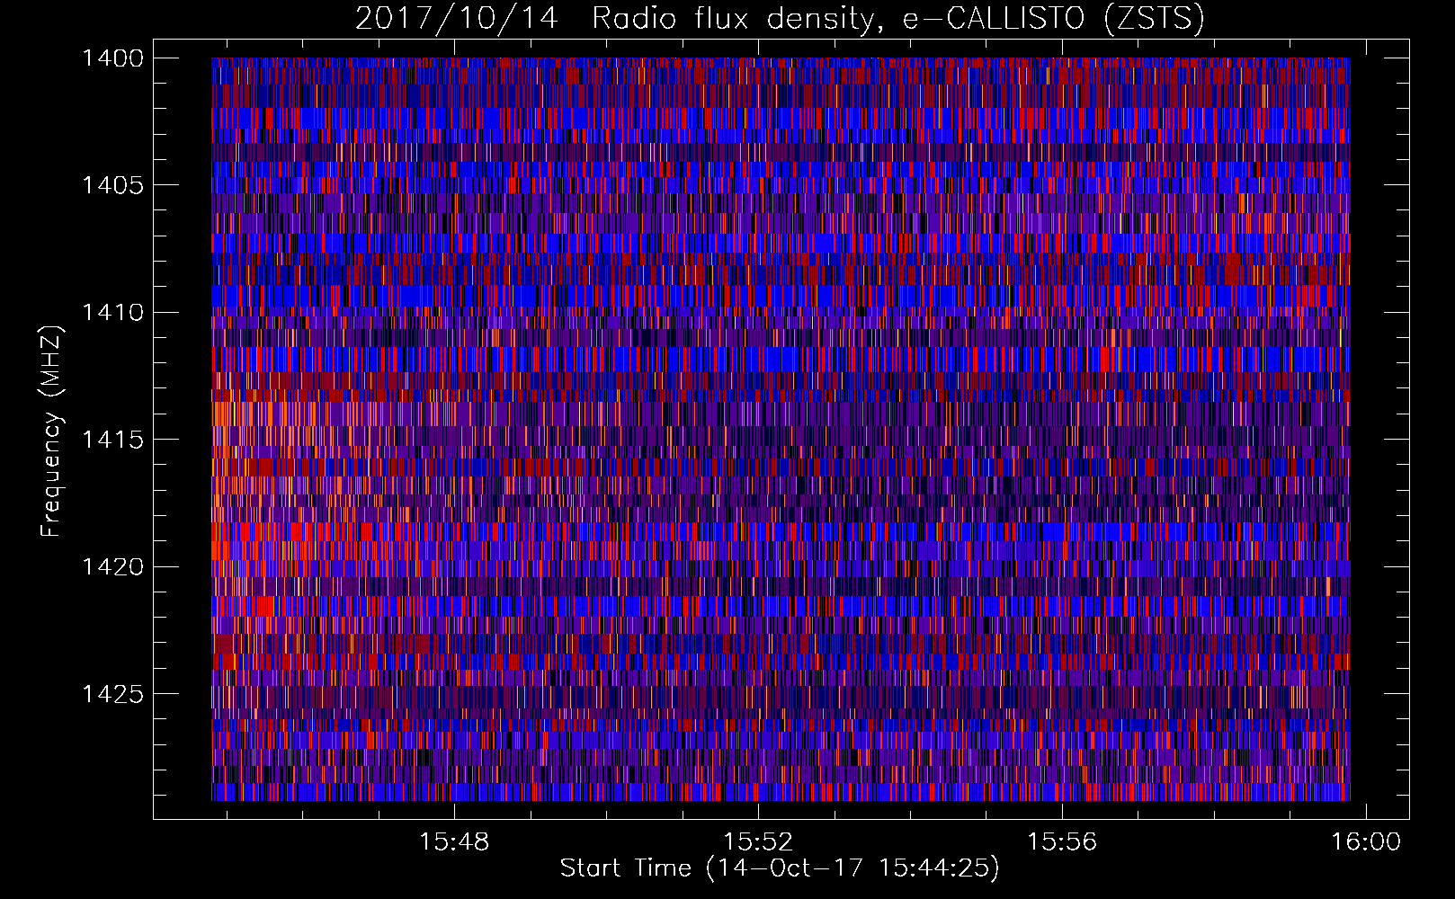The image size is (1455, 899).
Task: Click the frequency axis label 1425
Action: point(112,694)
